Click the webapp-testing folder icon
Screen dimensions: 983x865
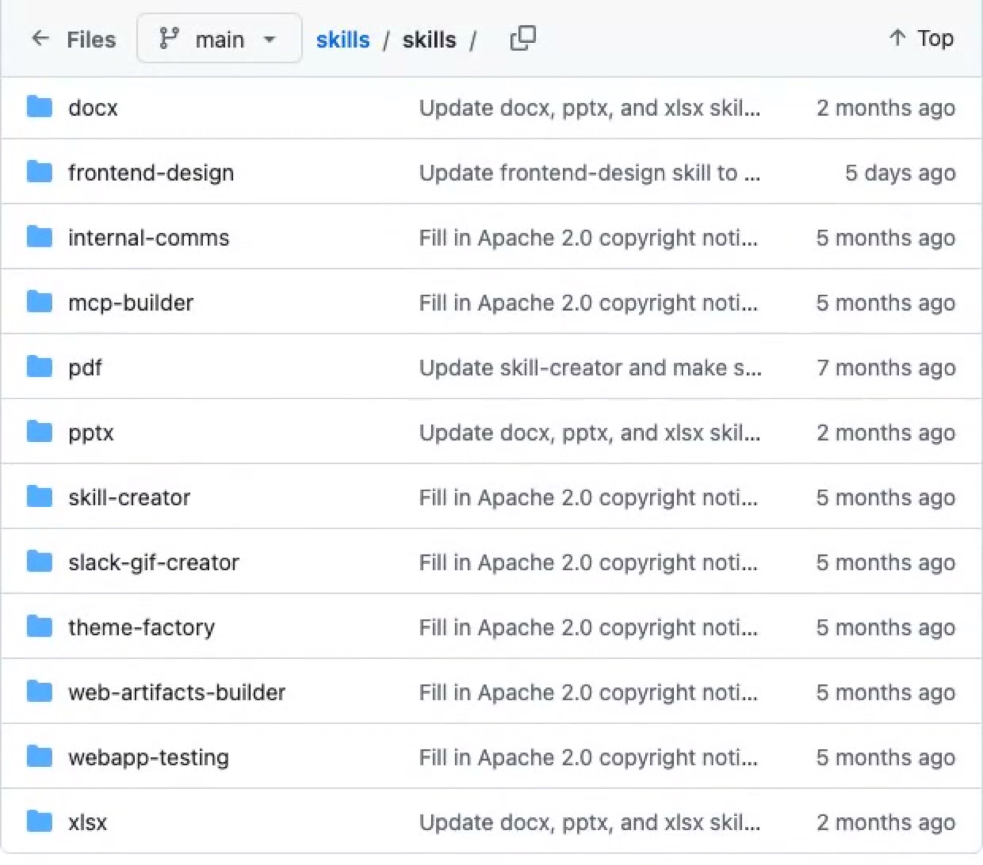tap(39, 758)
